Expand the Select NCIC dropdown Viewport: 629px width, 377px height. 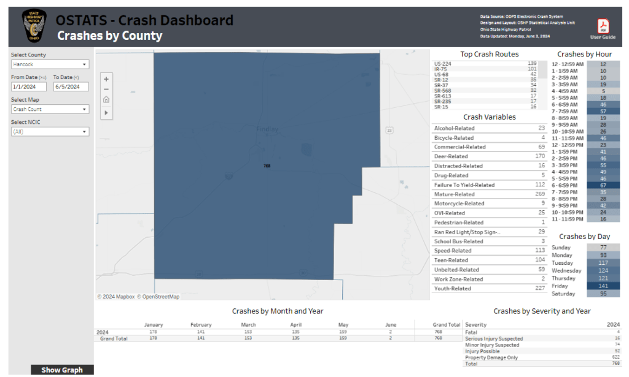point(50,132)
